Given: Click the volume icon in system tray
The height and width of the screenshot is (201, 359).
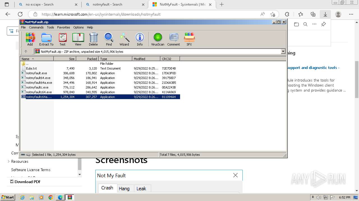Looking at the screenshot, I should [x=319, y=197].
